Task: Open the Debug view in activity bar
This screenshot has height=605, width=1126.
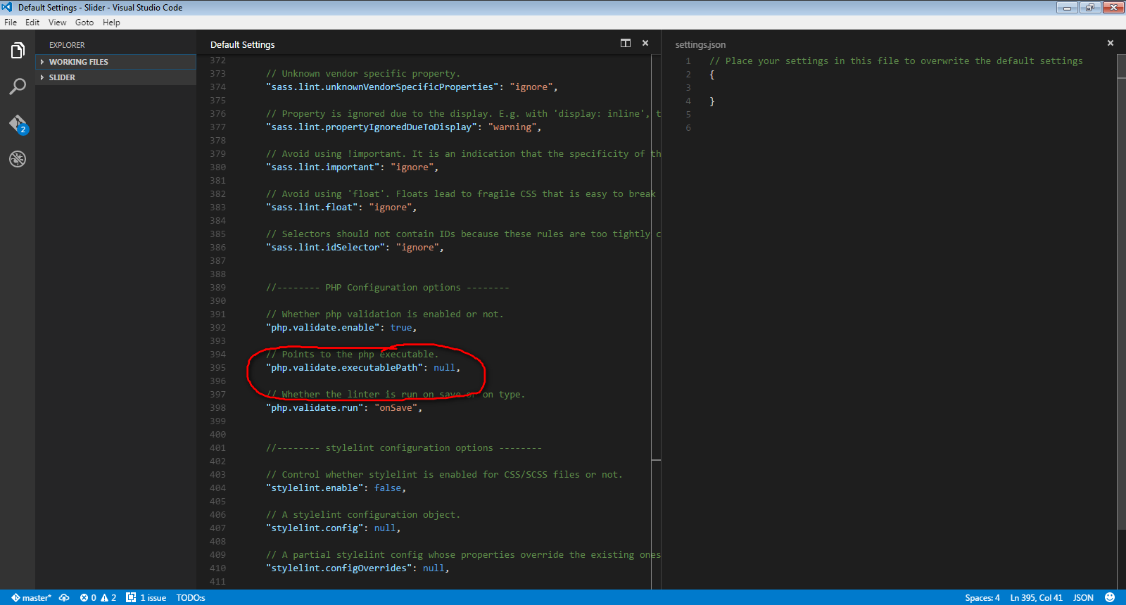Action: (18, 159)
